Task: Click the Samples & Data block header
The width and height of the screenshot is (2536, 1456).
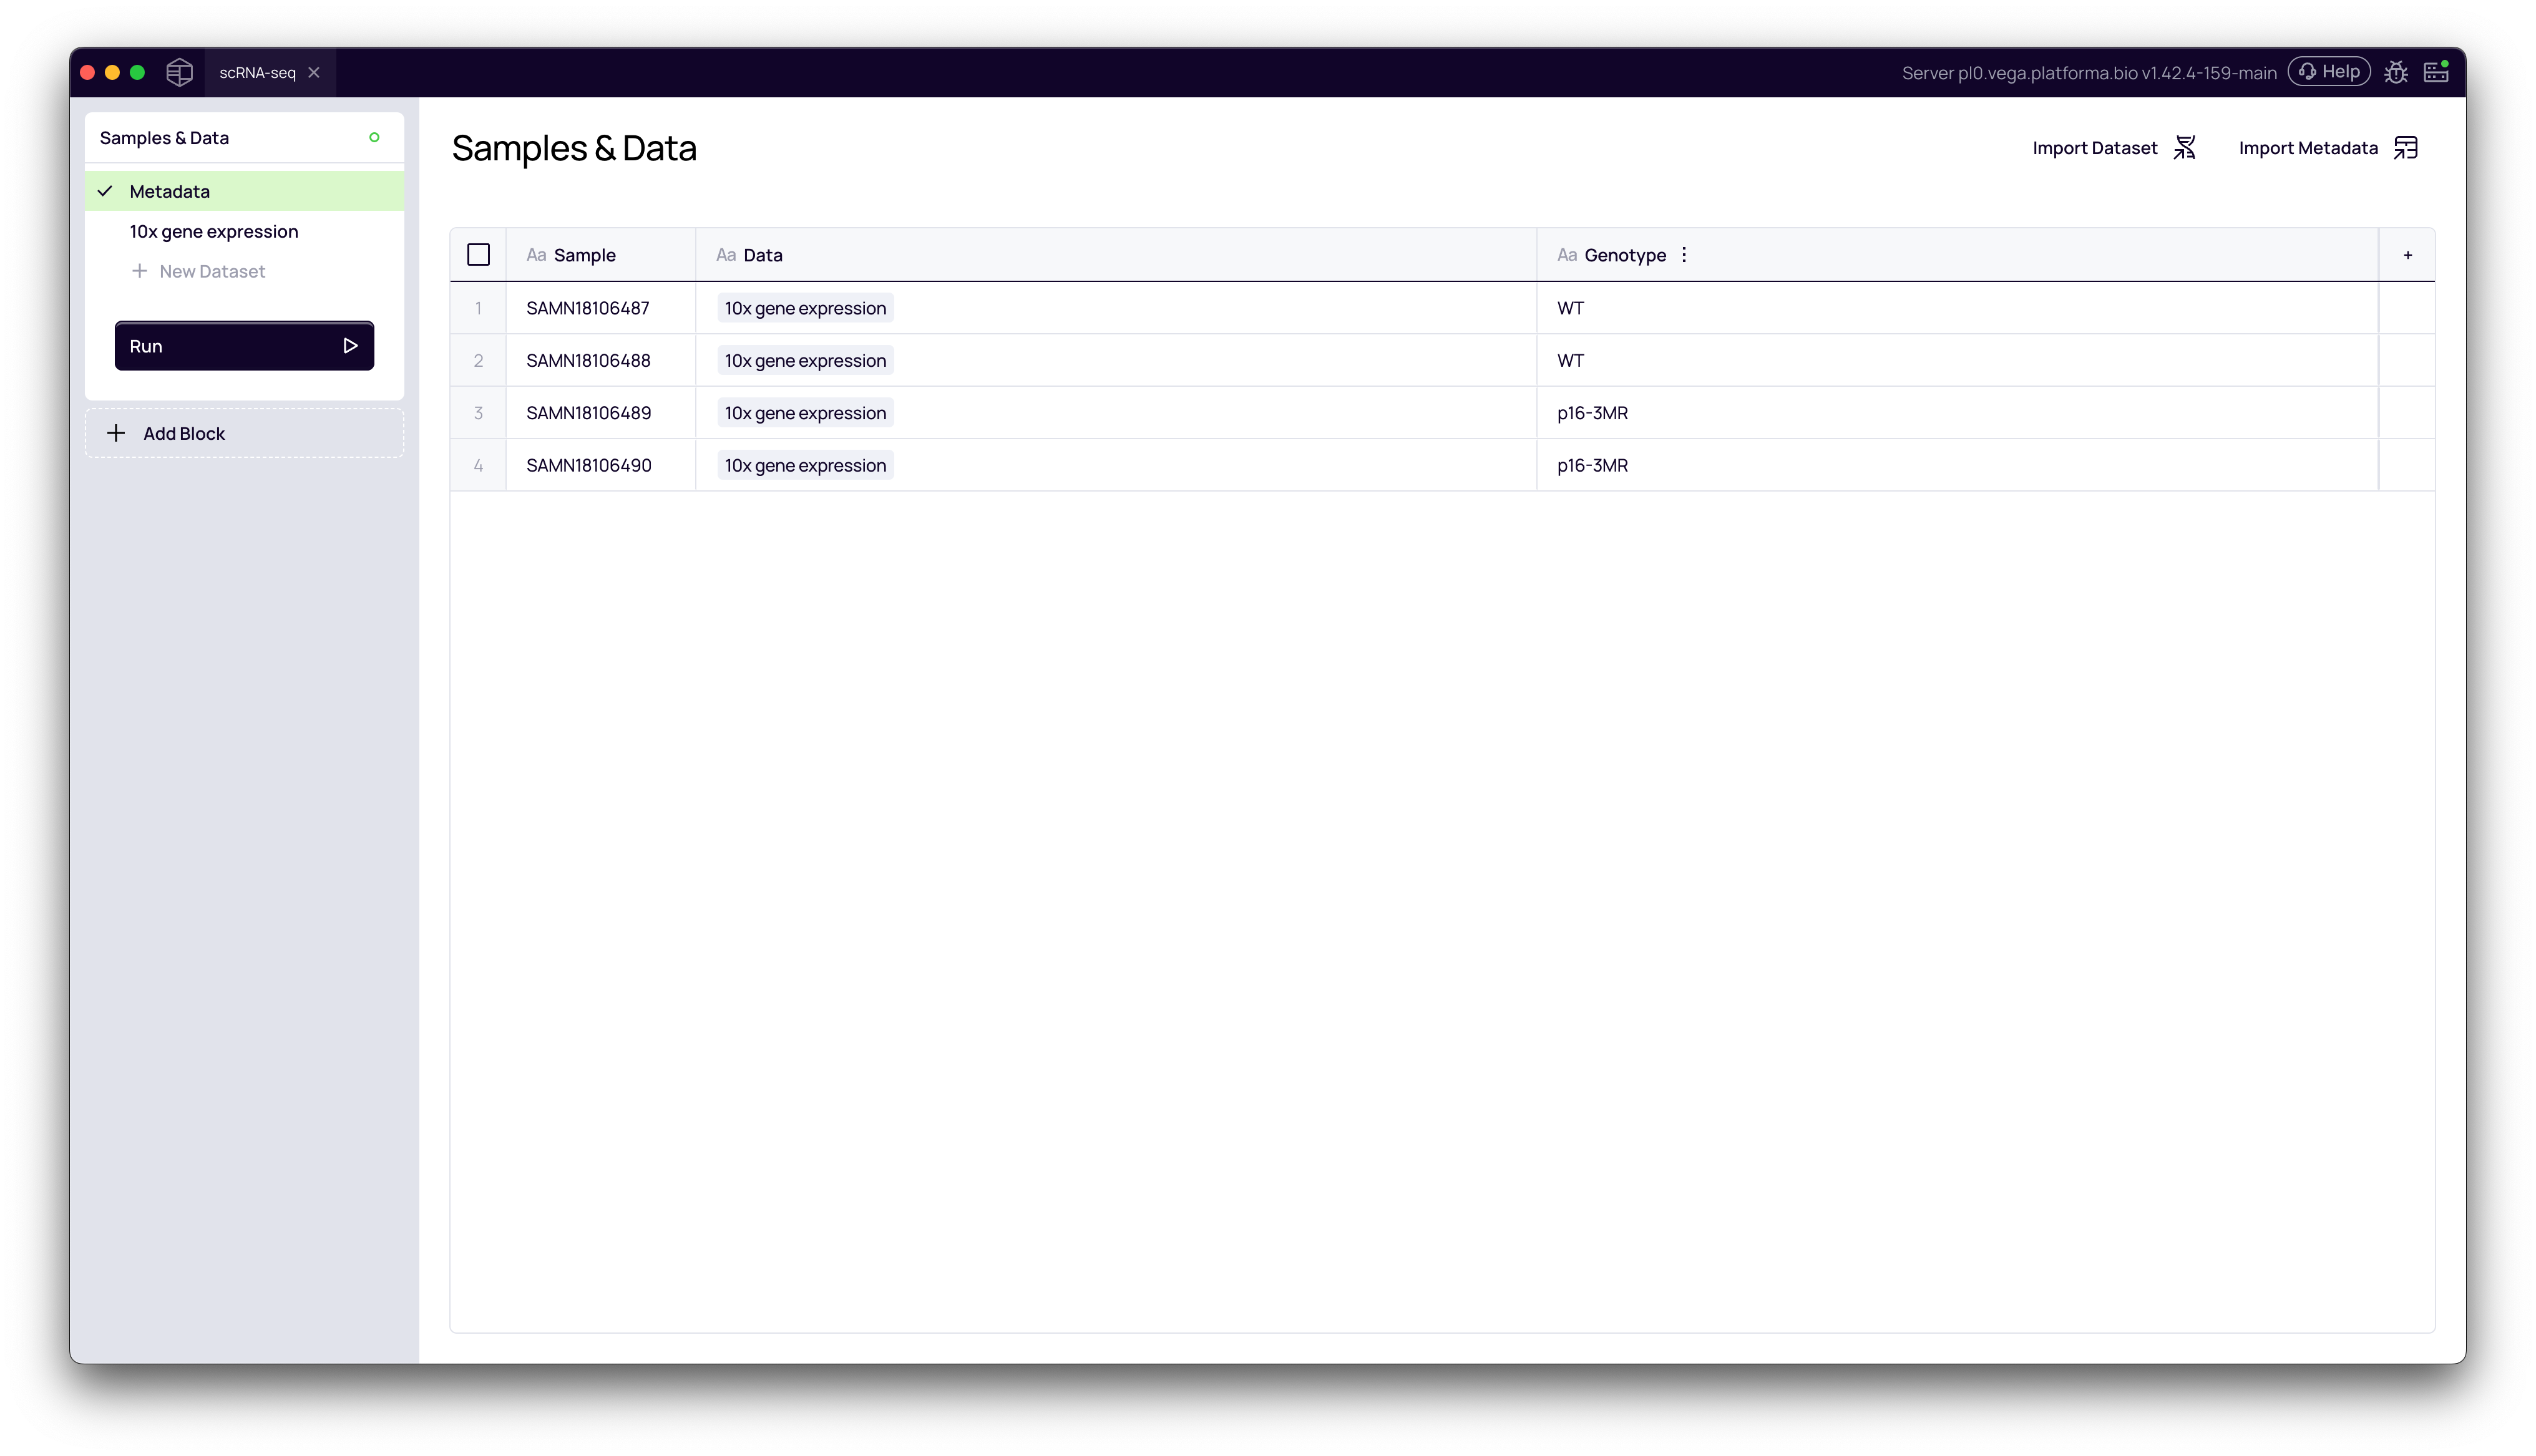Action: tap(164, 138)
